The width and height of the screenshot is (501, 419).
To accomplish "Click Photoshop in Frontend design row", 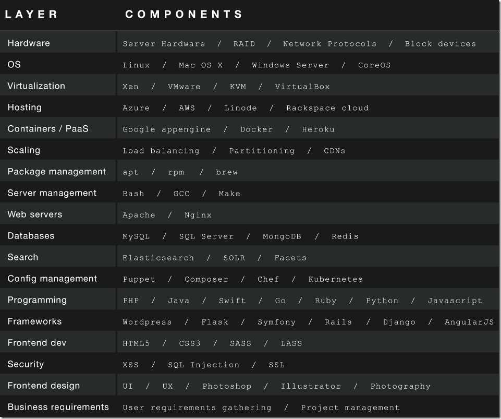I will point(227,386).
